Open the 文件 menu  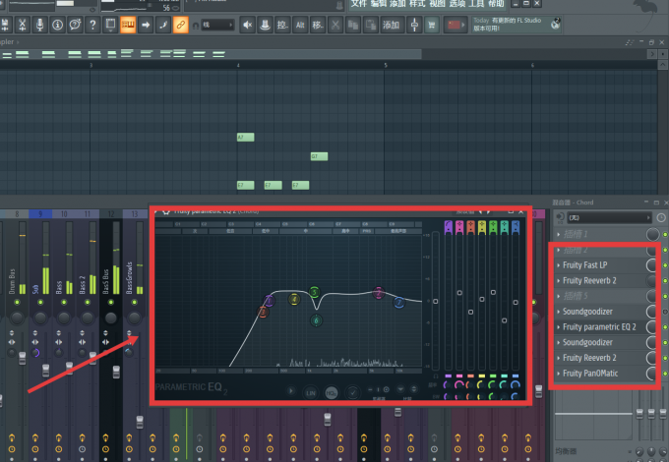(x=358, y=4)
